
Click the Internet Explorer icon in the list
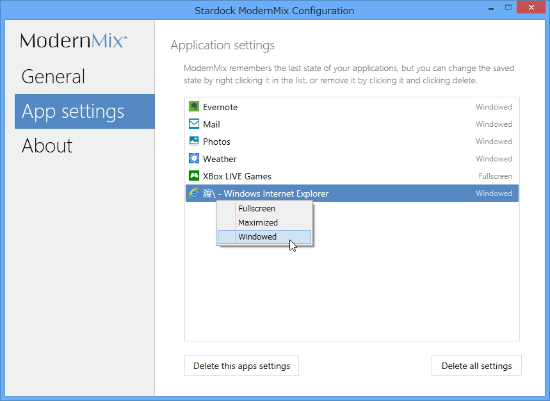coord(194,193)
